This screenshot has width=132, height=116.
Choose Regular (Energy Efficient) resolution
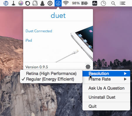click(x=51, y=79)
